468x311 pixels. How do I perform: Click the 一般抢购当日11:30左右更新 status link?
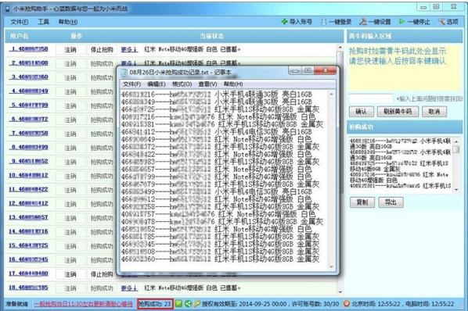[x=84, y=304]
